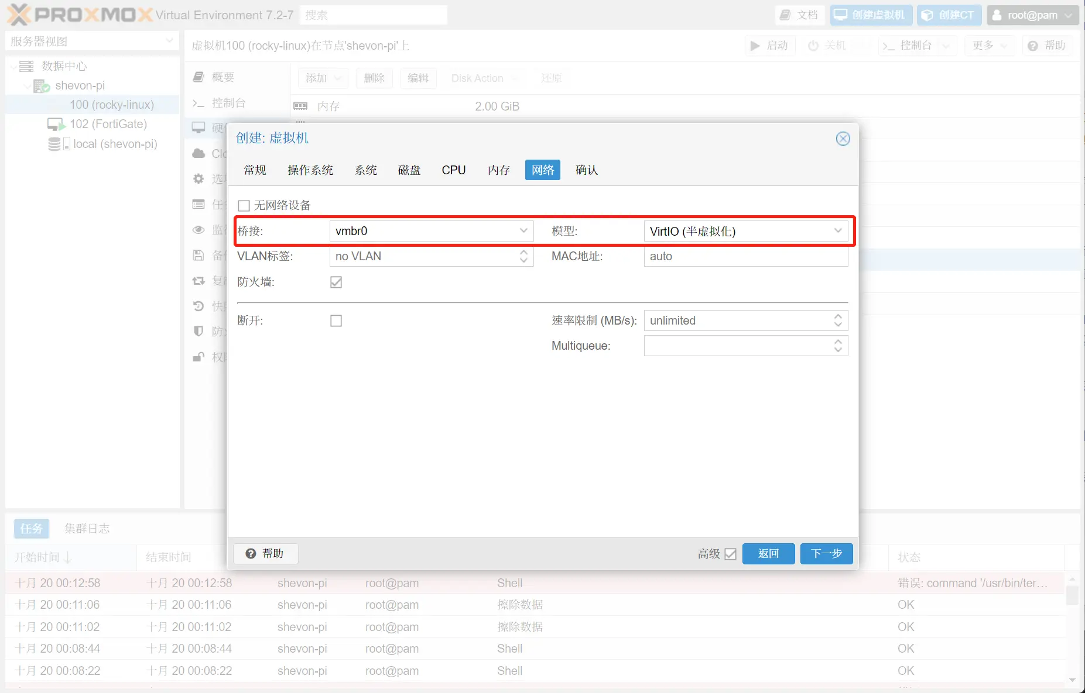This screenshot has height=693, width=1085.
Task: Open the summary notebook icon in sidebar
Action: (x=198, y=77)
